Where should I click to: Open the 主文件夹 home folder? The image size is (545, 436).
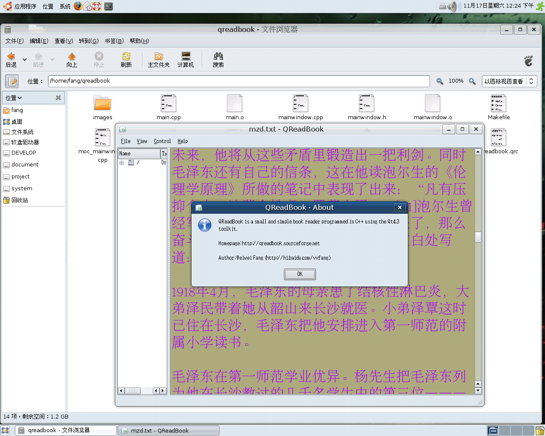point(159,60)
